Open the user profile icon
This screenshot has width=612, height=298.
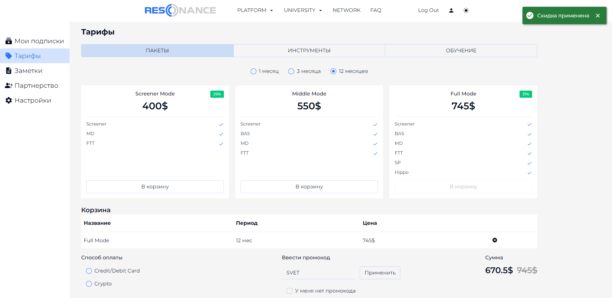[451, 10]
